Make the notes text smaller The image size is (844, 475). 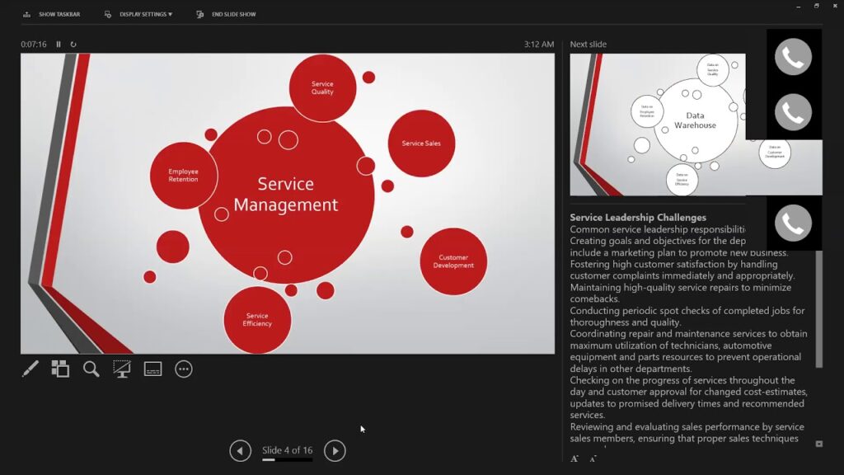[x=593, y=459]
